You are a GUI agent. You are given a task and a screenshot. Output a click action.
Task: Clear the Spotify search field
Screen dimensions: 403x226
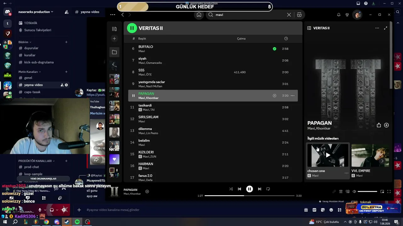[x=289, y=15]
